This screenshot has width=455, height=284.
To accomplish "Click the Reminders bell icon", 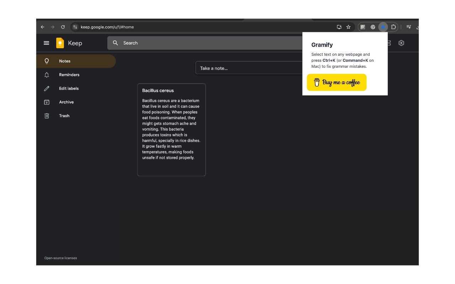I will 47,75.
